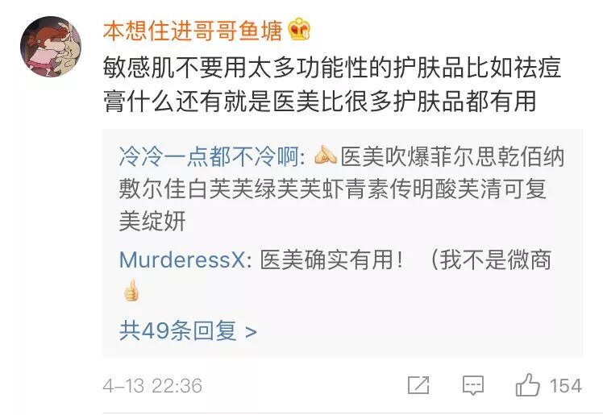The height and width of the screenshot is (415, 603).
Task: Tap the timestamp 4-13 22:36
Action: click(152, 386)
